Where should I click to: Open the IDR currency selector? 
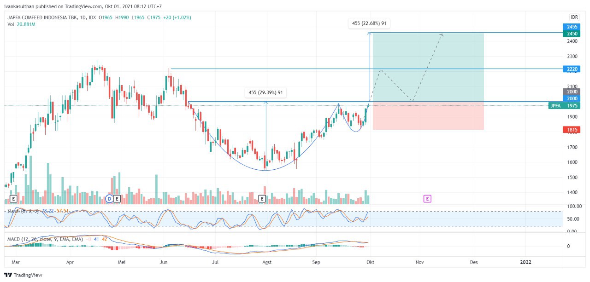point(574,17)
